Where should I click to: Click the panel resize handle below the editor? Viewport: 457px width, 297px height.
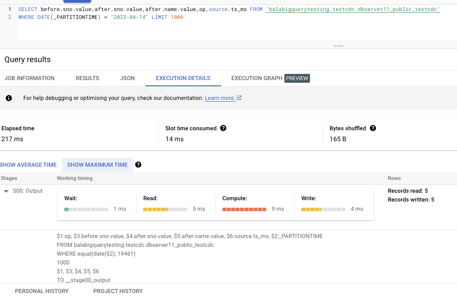click(x=339, y=46)
